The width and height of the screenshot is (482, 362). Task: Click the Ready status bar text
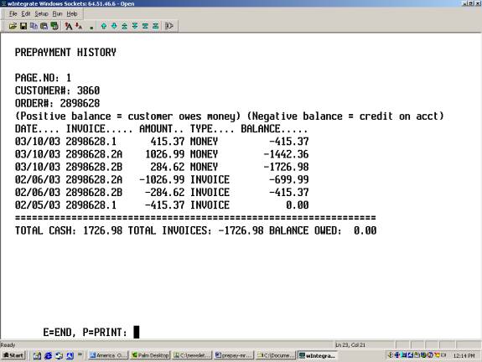8,345
